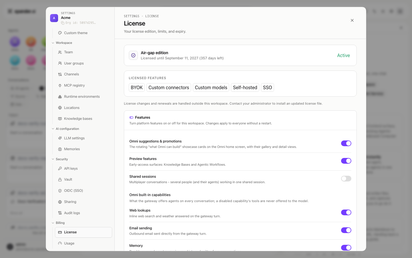The width and height of the screenshot is (412, 258).
Task: Toggle the Memory capability switch
Action: coord(346,248)
